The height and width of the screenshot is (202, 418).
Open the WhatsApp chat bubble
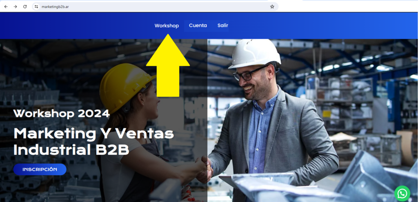point(402,193)
